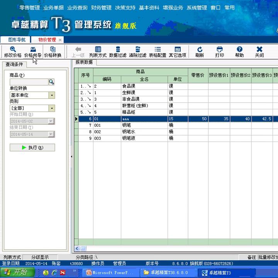Open 财务管理 menu
The image size is (278, 278).
101,8
